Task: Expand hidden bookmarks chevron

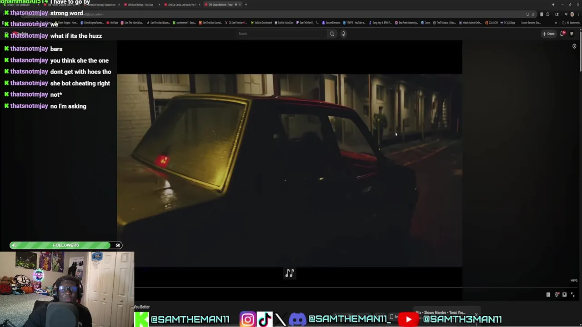Action: coord(556,23)
